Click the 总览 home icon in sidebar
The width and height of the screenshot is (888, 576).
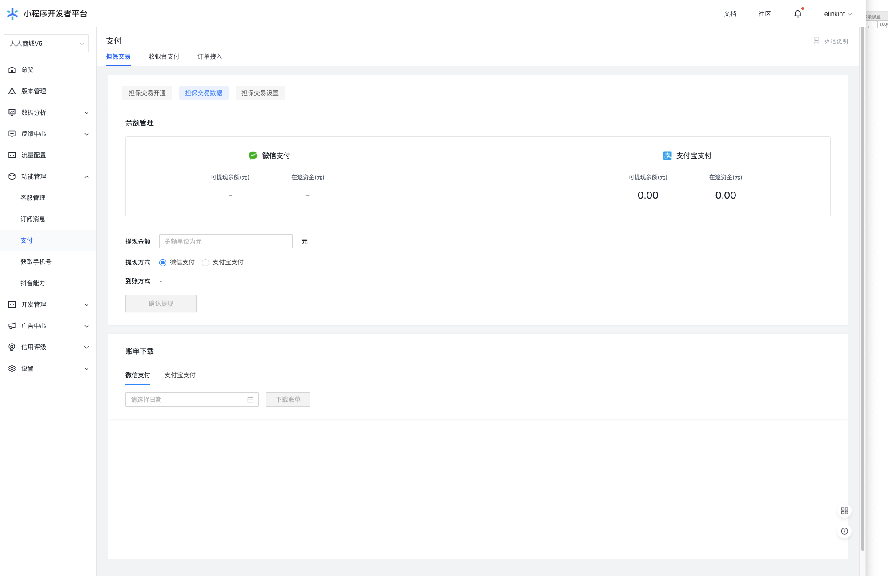(x=12, y=70)
